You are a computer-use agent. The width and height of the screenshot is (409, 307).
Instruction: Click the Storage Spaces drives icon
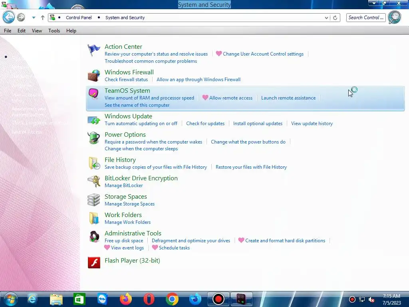[x=93, y=200]
